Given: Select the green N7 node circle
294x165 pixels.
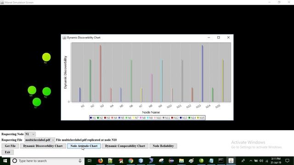Looking at the screenshot, I should tap(37, 102).
